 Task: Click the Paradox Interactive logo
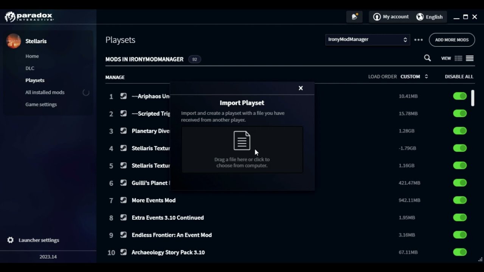[x=29, y=17]
